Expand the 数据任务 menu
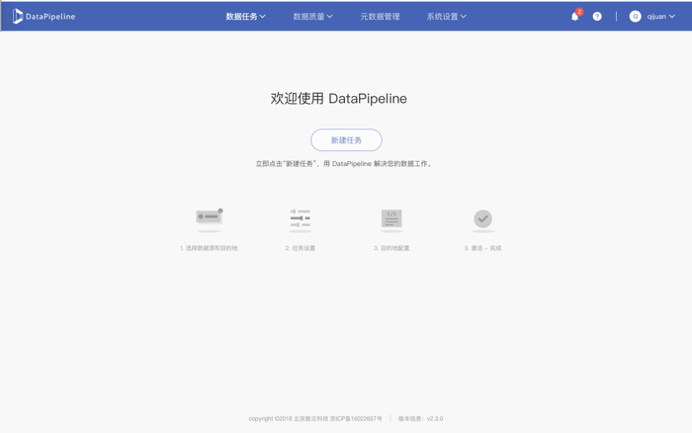Screen dimensions: 692x433 [x=246, y=17]
